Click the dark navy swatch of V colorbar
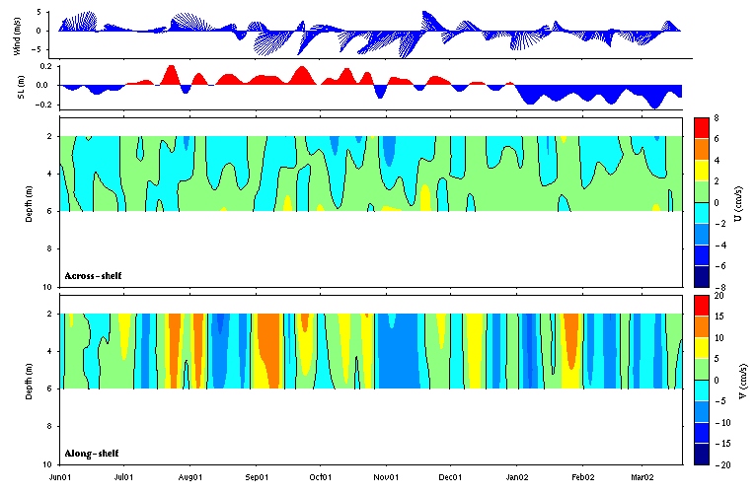756x494 pixels. click(x=702, y=455)
